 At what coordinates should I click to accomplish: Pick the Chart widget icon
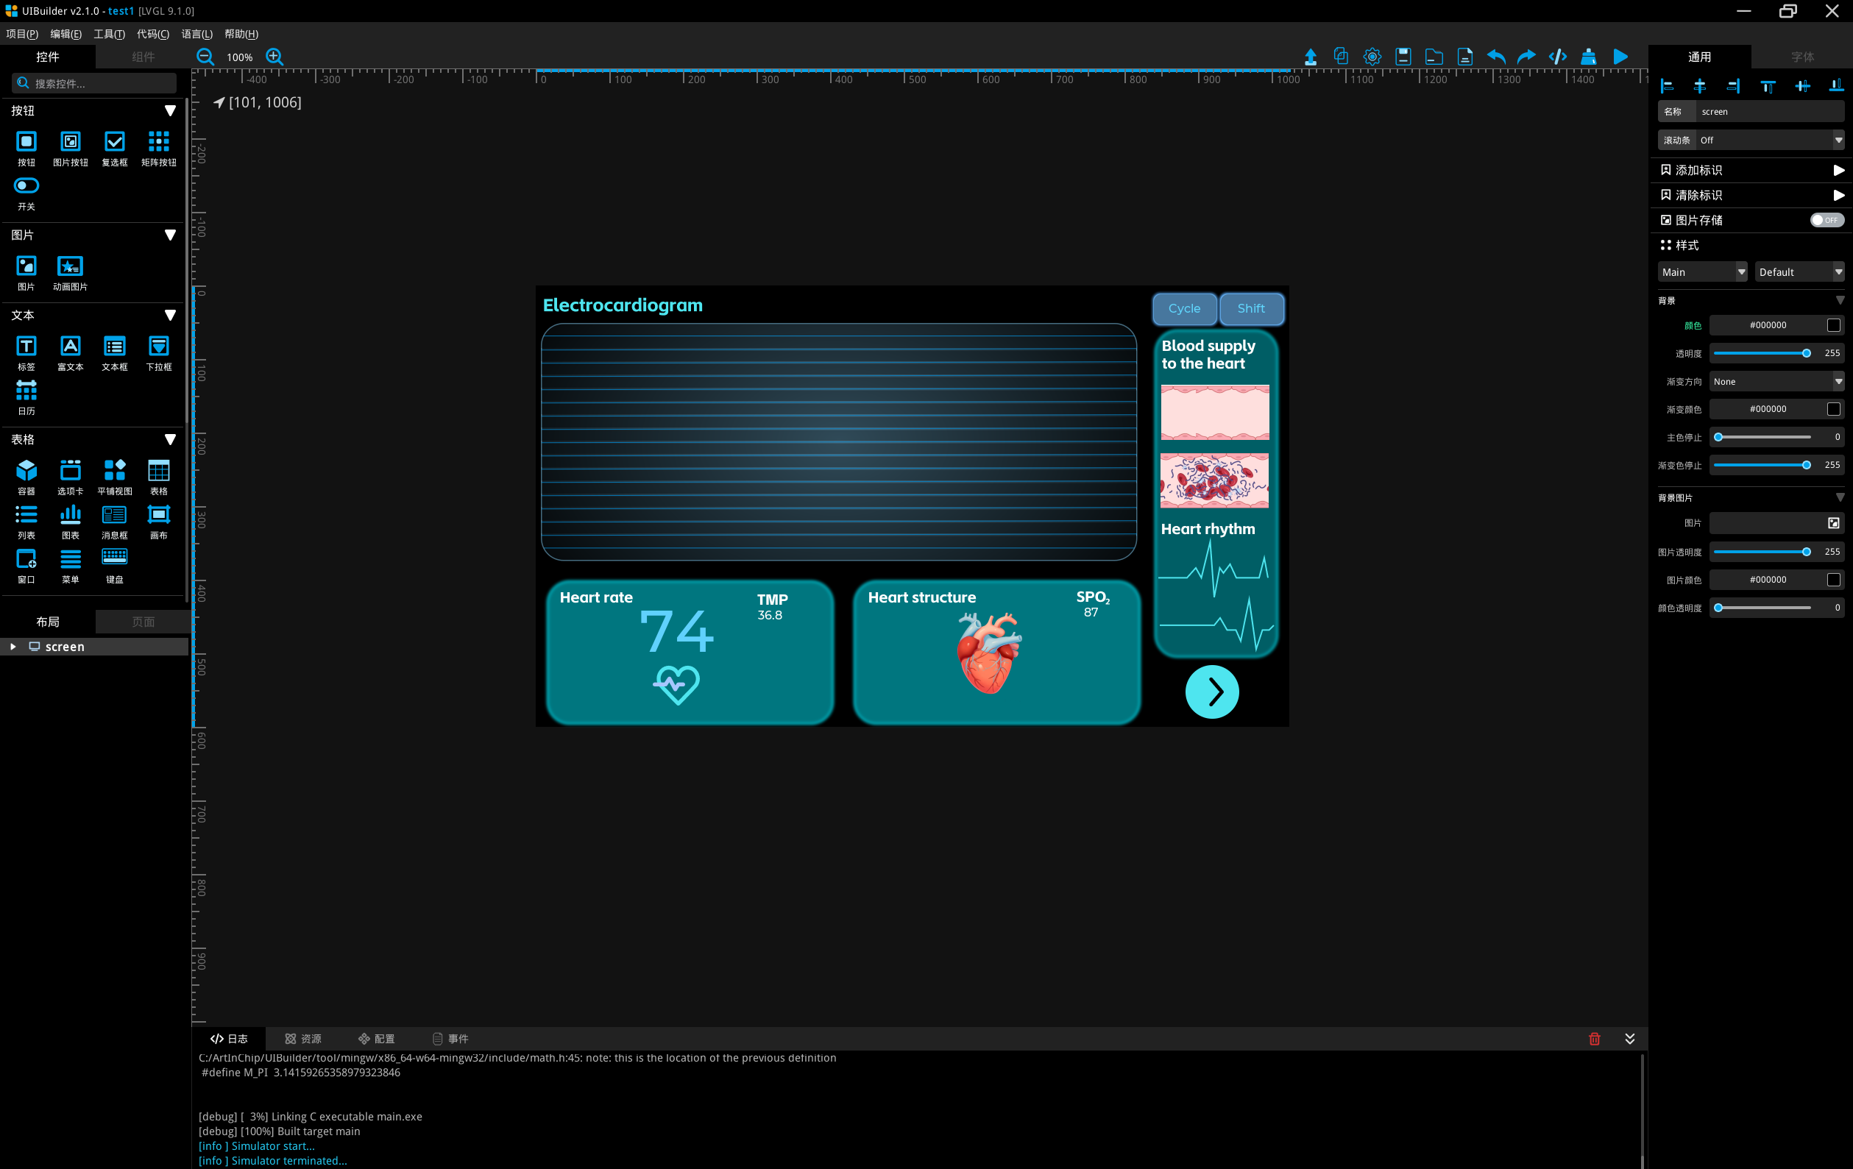pos(70,514)
